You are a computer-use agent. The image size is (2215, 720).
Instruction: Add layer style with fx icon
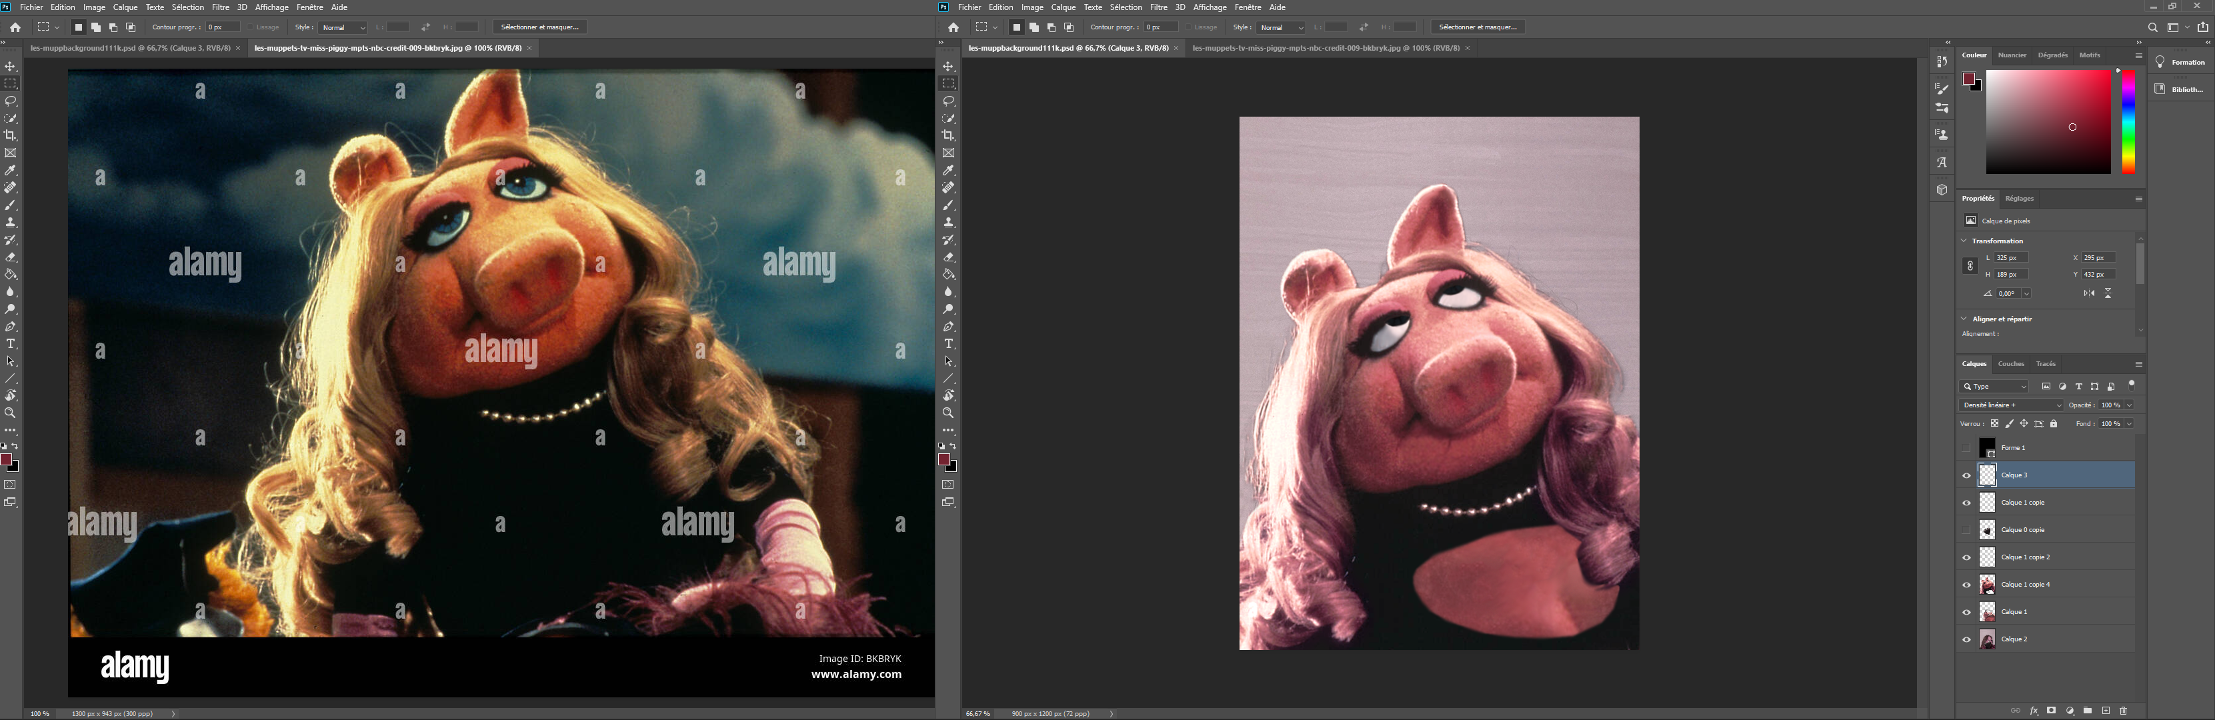click(2034, 711)
